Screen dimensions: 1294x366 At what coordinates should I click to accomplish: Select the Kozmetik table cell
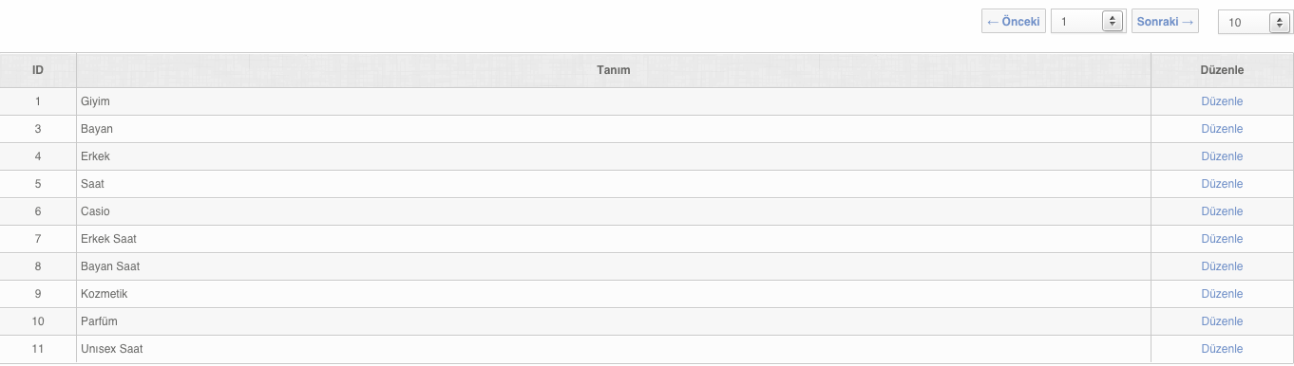614,294
